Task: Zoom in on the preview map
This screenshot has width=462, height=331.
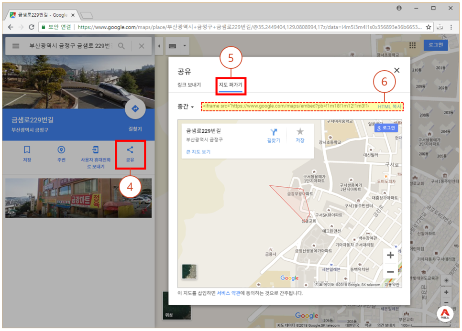Action: 390,255
